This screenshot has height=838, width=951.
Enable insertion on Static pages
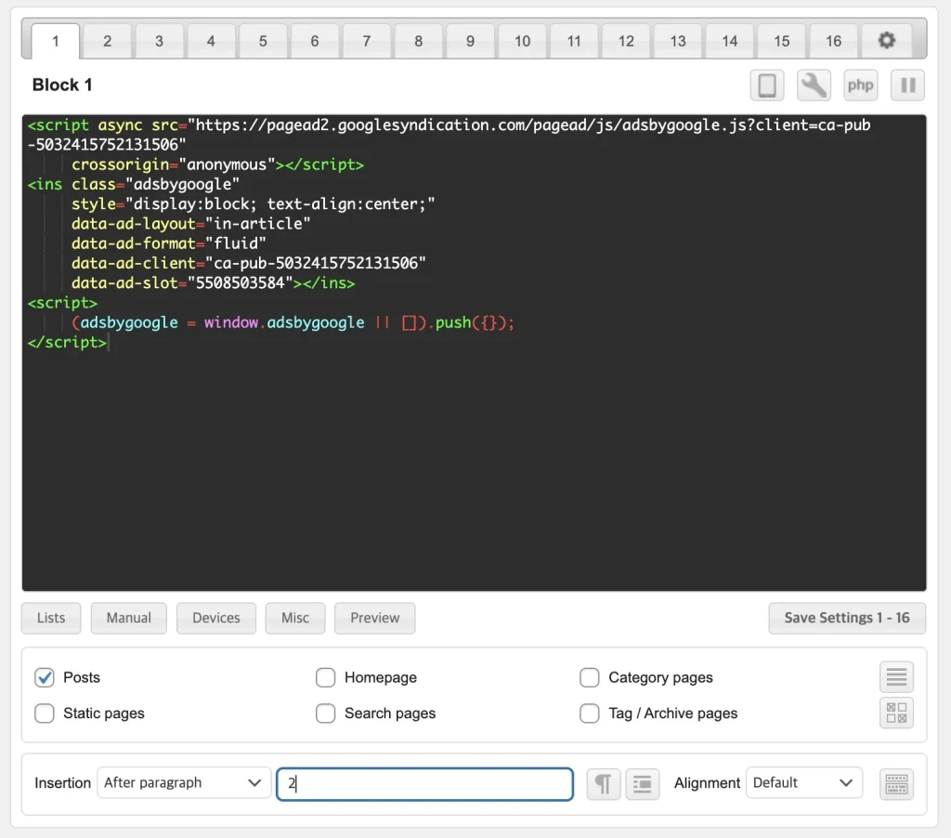coord(45,713)
